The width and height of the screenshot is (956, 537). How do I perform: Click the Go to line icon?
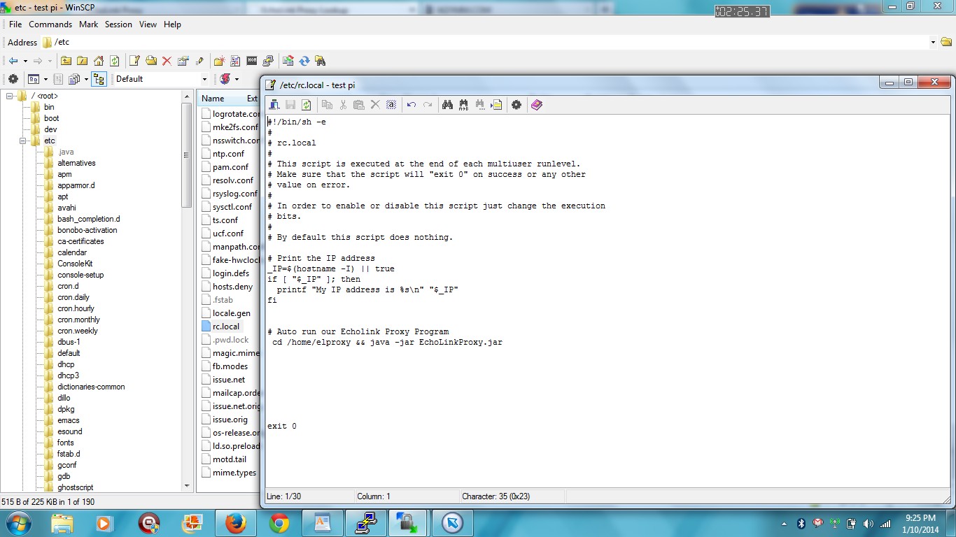[x=497, y=105]
